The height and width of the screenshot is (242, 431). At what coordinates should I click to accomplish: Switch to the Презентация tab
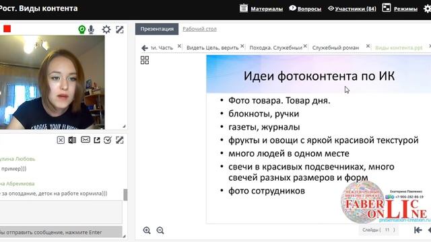point(157,29)
